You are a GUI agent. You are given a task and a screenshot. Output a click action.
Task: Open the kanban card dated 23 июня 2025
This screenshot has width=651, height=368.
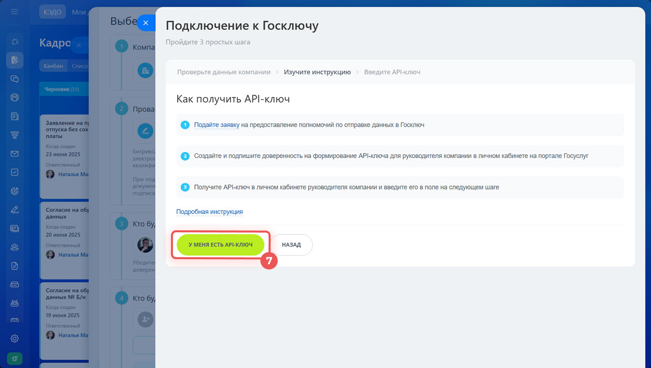pos(64,156)
